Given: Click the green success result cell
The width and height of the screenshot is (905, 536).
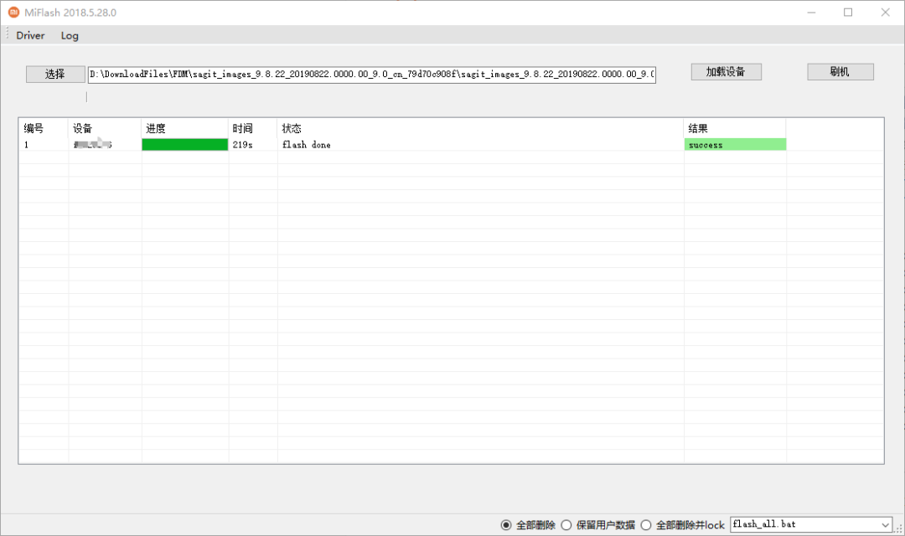Looking at the screenshot, I should click(x=734, y=144).
